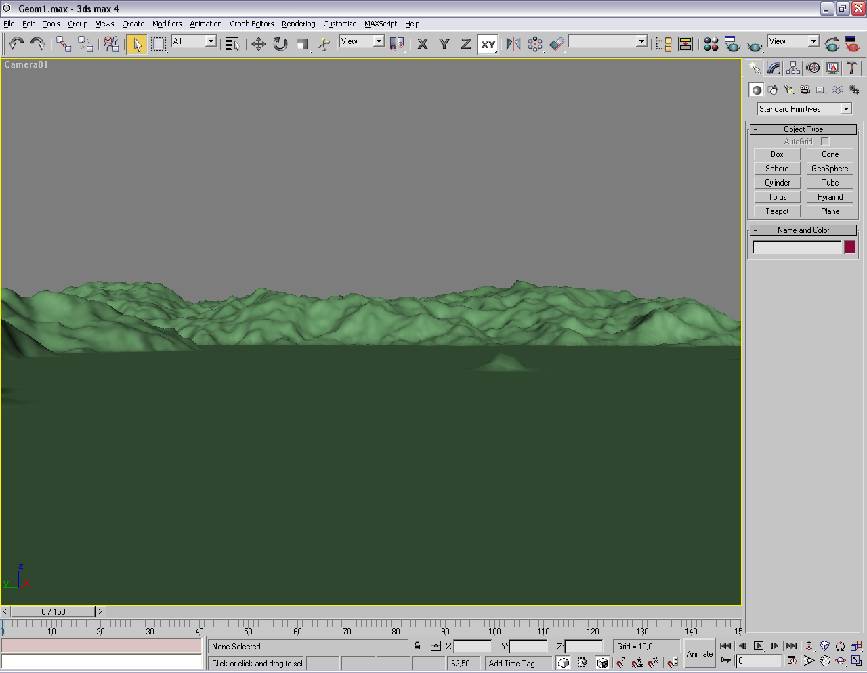
Task: Select the Move tool in toolbar
Action: click(x=258, y=45)
